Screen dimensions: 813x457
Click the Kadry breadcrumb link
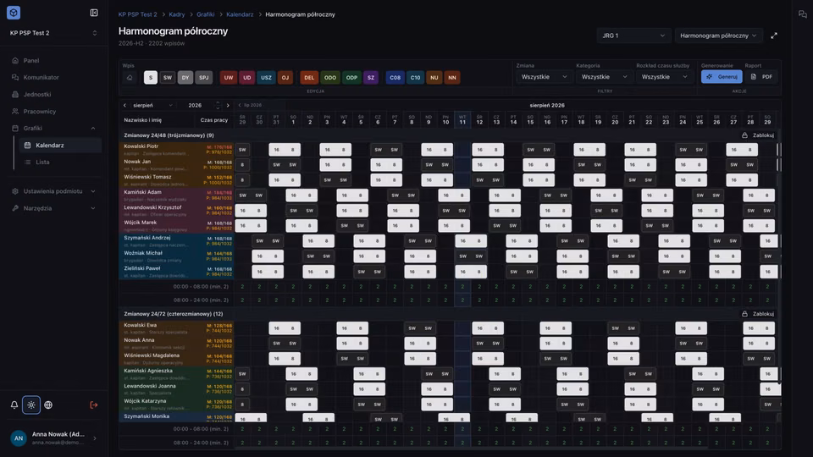click(x=177, y=14)
